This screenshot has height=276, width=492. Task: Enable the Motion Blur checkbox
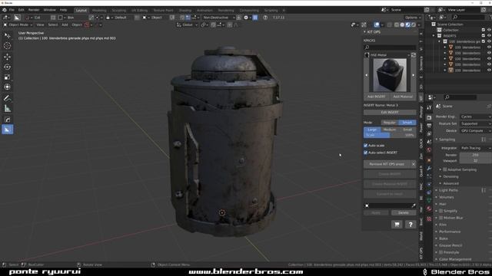click(440, 218)
